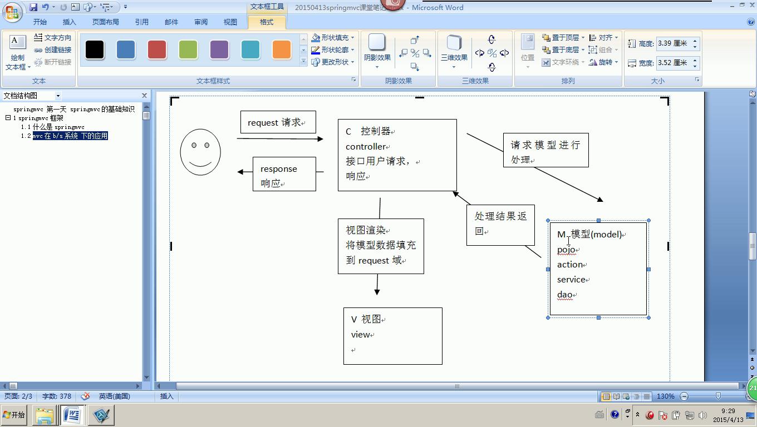This screenshot has width=757, height=427.
Task: Toggle 3D effect on/off center icon
Action: 492,53
